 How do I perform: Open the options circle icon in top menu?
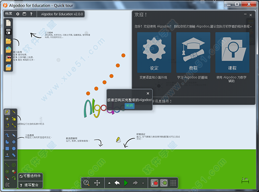(x=18, y=14)
